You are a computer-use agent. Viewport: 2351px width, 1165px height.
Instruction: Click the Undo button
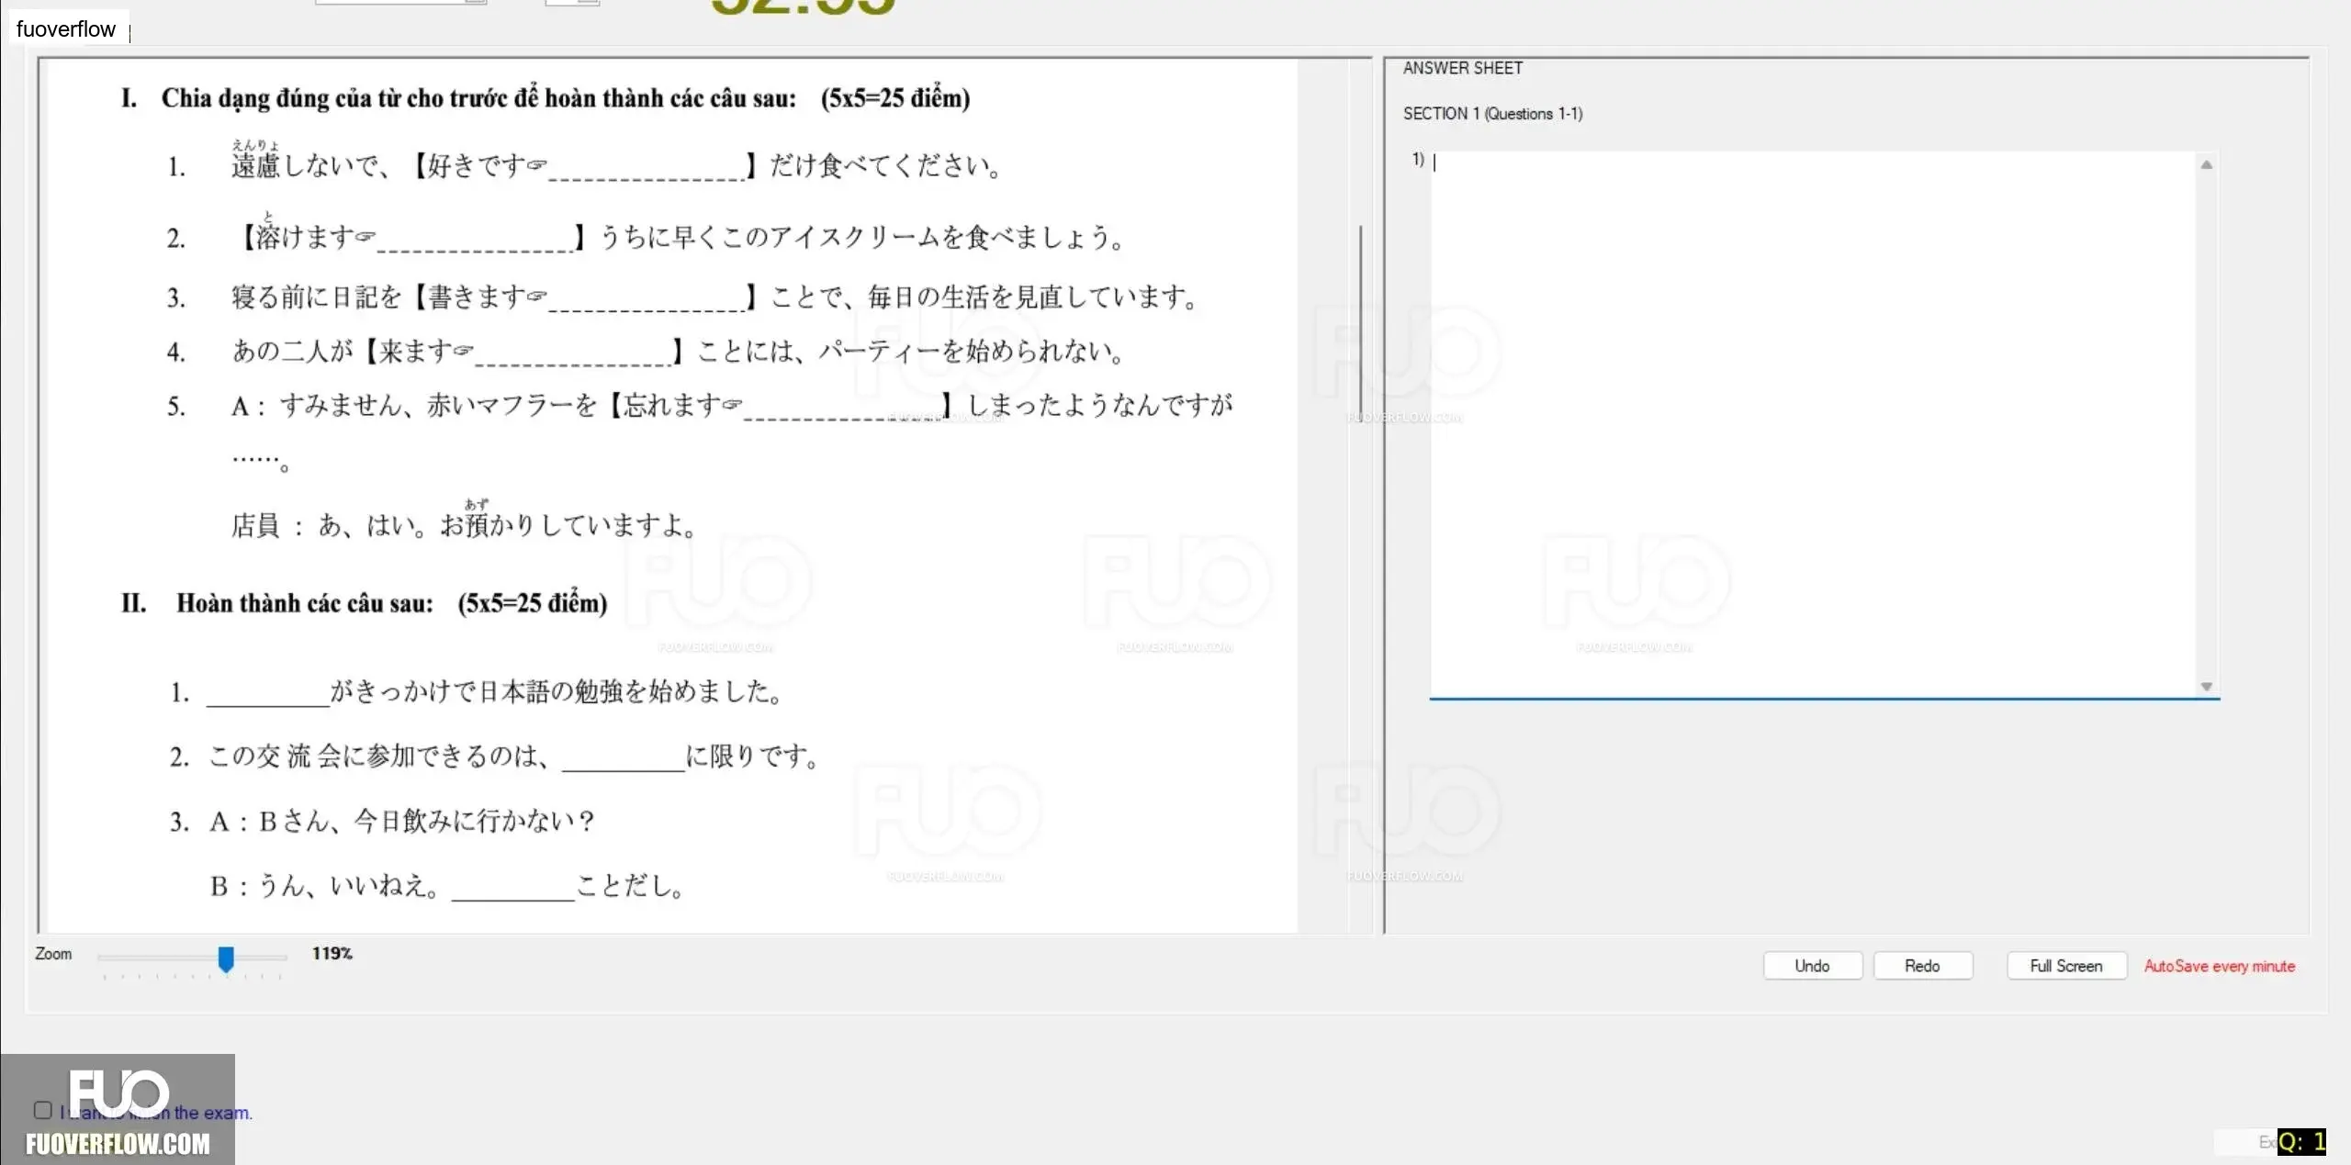coord(1812,966)
